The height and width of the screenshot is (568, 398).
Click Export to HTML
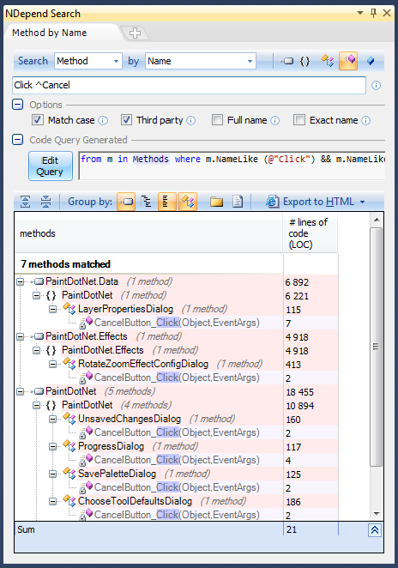311,202
